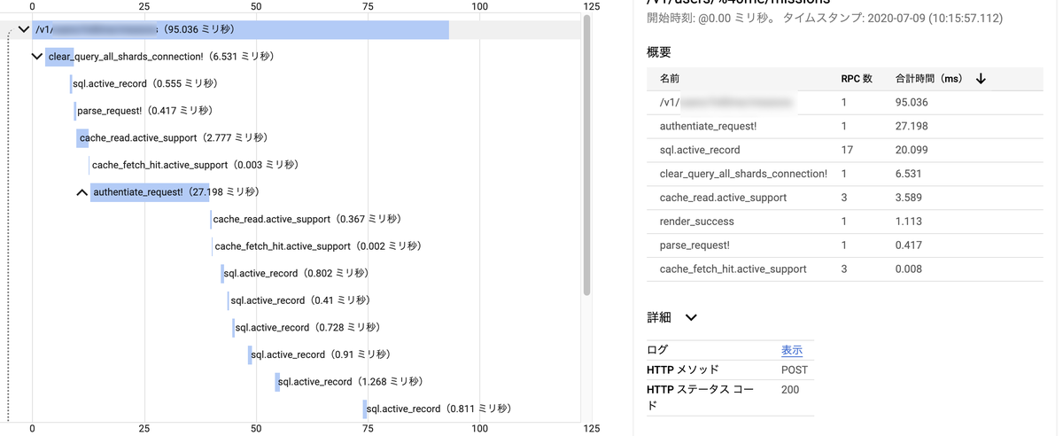Select cache_fetch_hit.active_support (0.002 ミリ秒) span
1063x436 pixels.
318,245
